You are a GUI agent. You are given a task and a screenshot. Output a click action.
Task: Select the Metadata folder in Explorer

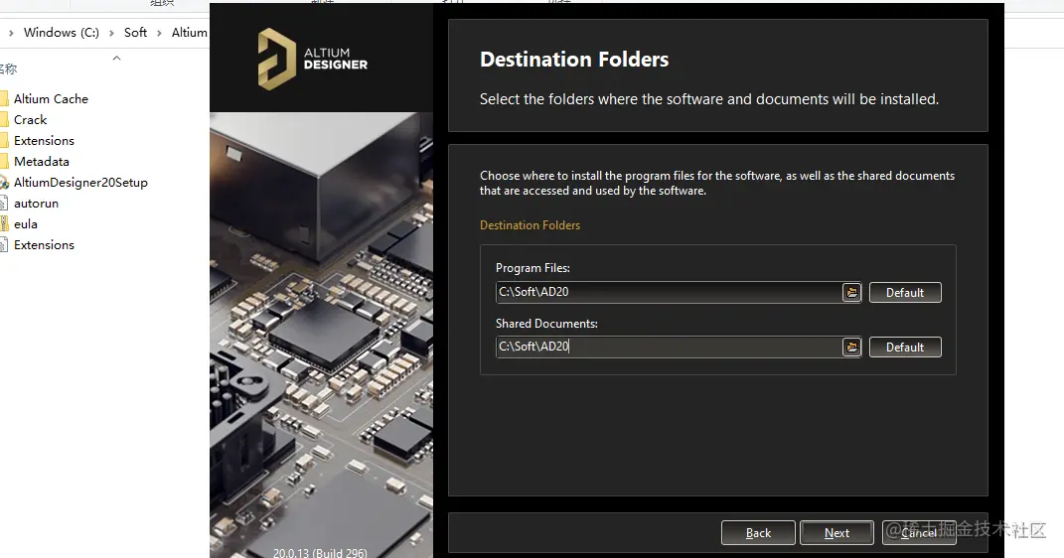[42, 162]
